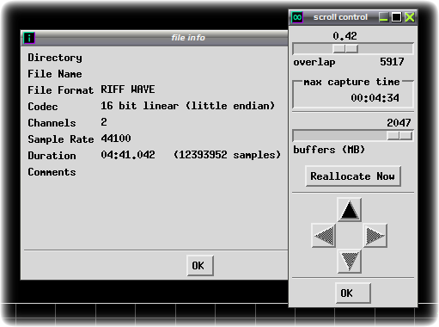
Task: Click OK in the scroll control window
Action: 353,293
